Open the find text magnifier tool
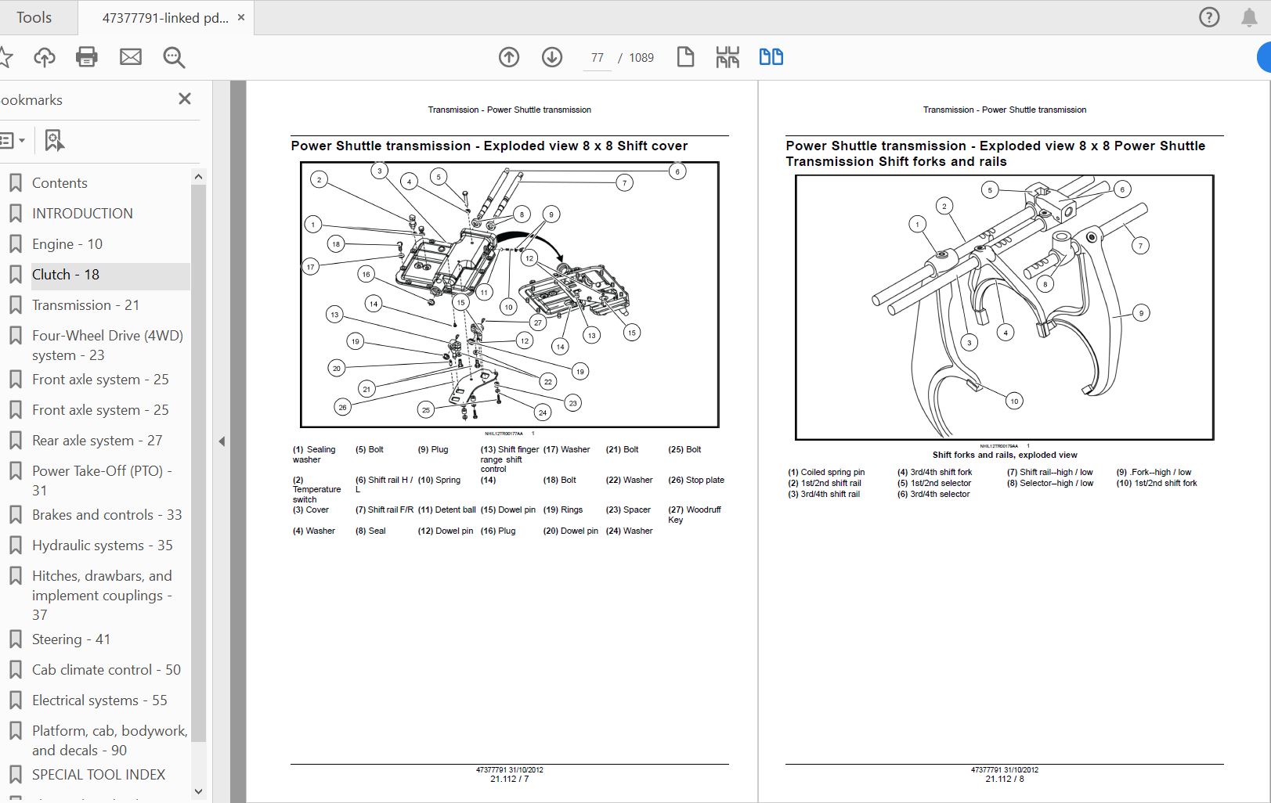 [174, 57]
